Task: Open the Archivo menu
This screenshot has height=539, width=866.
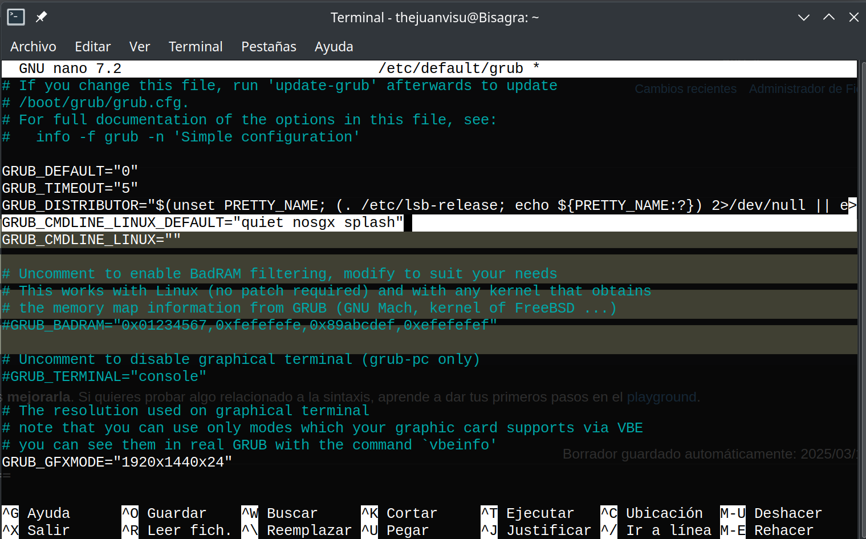Action: [33, 47]
